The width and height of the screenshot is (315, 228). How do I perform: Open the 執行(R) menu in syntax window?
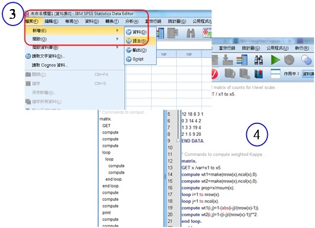tap(302, 48)
